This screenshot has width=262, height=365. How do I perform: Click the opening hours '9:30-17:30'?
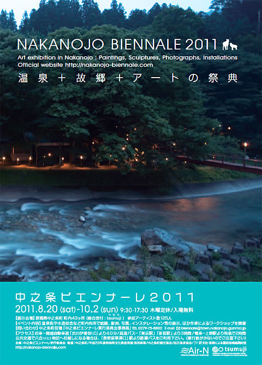coord(134,310)
